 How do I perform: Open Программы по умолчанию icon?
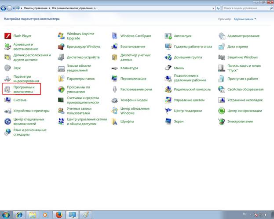(61, 89)
